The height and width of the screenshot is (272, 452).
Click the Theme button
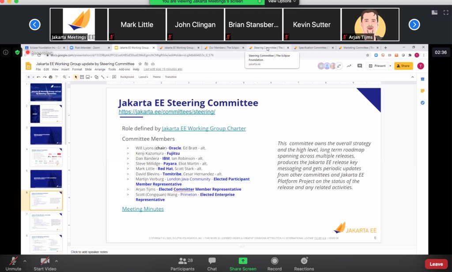point(157,77)
